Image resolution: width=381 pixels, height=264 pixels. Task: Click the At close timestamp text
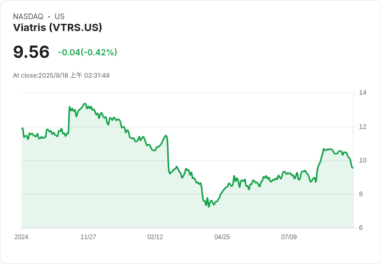click(61, 76)
